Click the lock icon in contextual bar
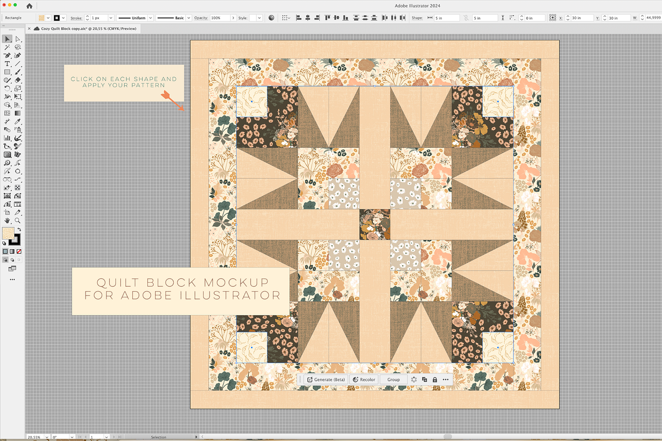The width and height of the screenshot is (662, 441). point(435,380)
